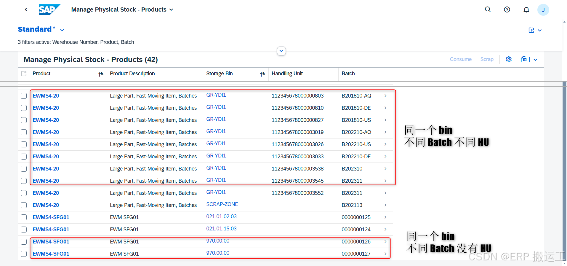Screen dimensions: 567x266
Task: Click handling unit 112345678000003545
Action: coord(297,181)
